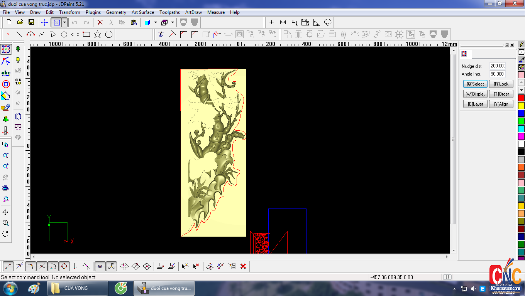Select the abc text tool

pyautogui.click(x=6, y=73)
